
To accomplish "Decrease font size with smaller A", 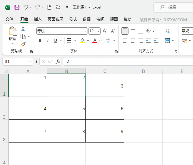I will click(x=113, y=31).
